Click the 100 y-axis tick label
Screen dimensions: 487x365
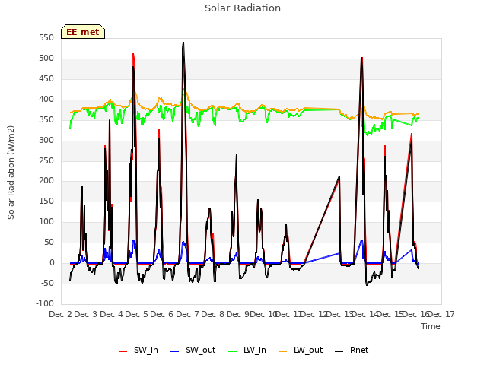(46, 221)
